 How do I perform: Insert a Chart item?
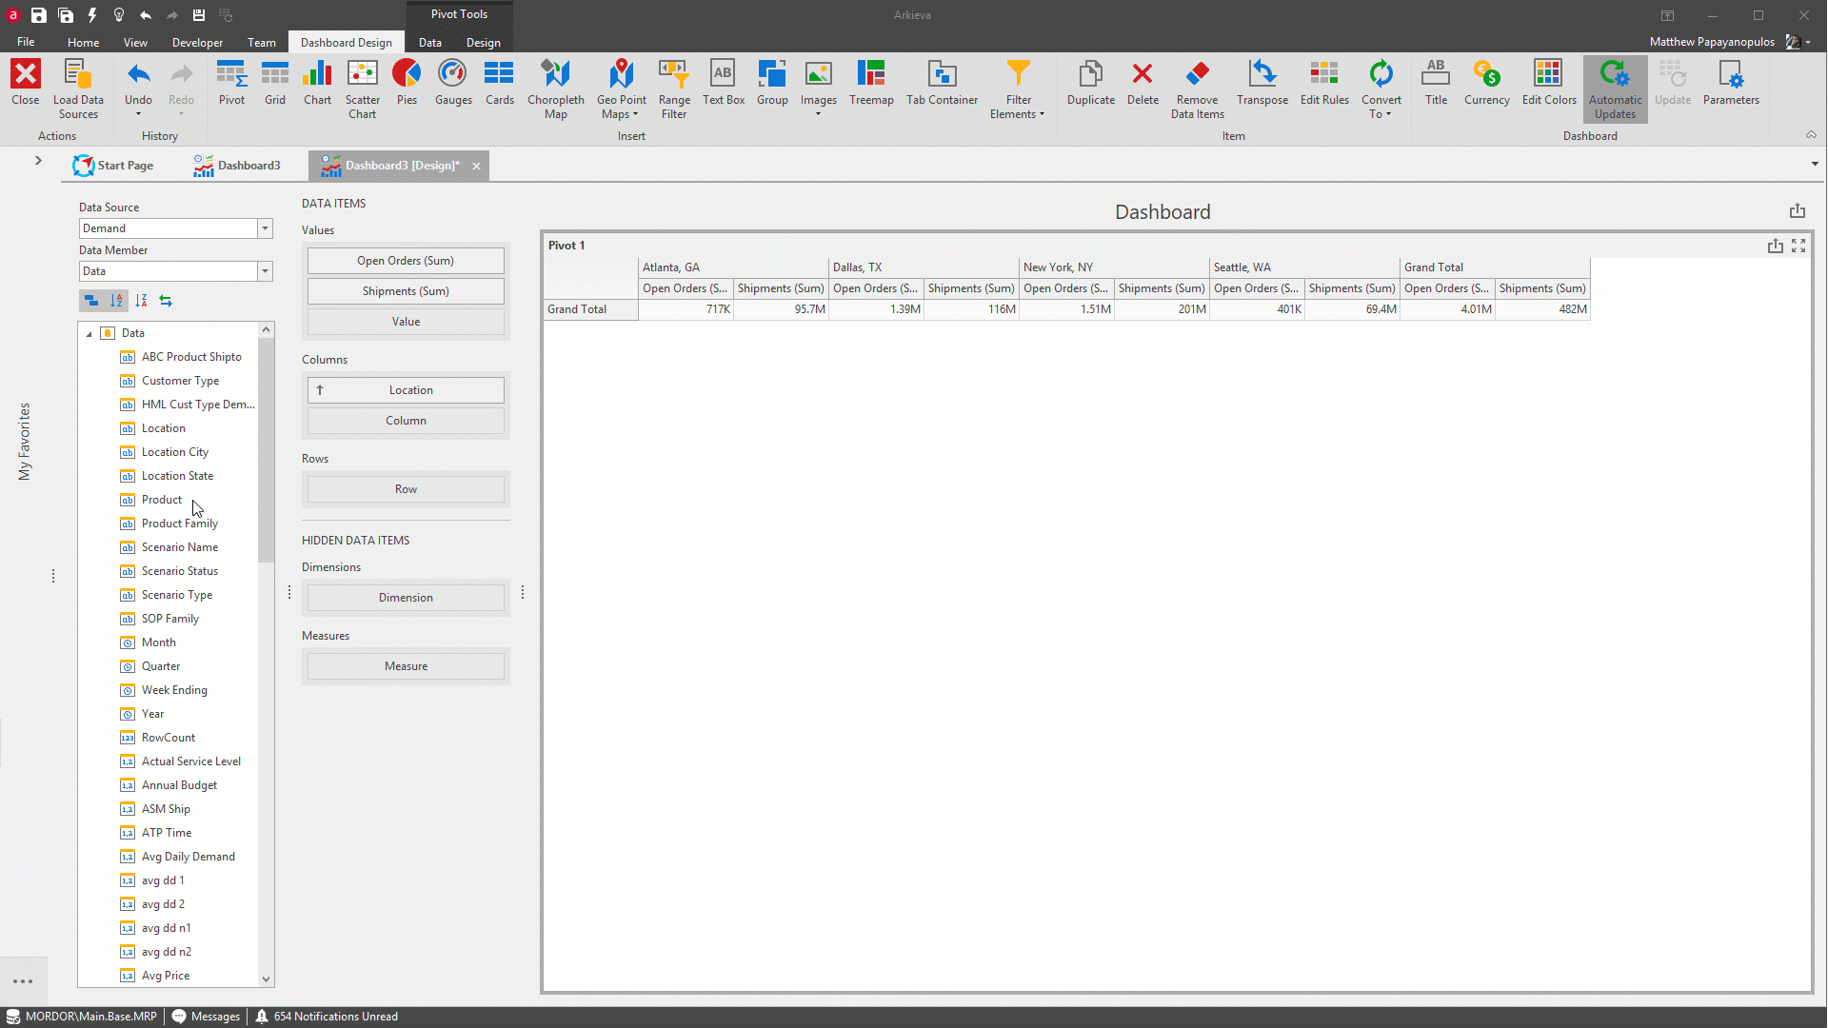click(x=317, y=83)
